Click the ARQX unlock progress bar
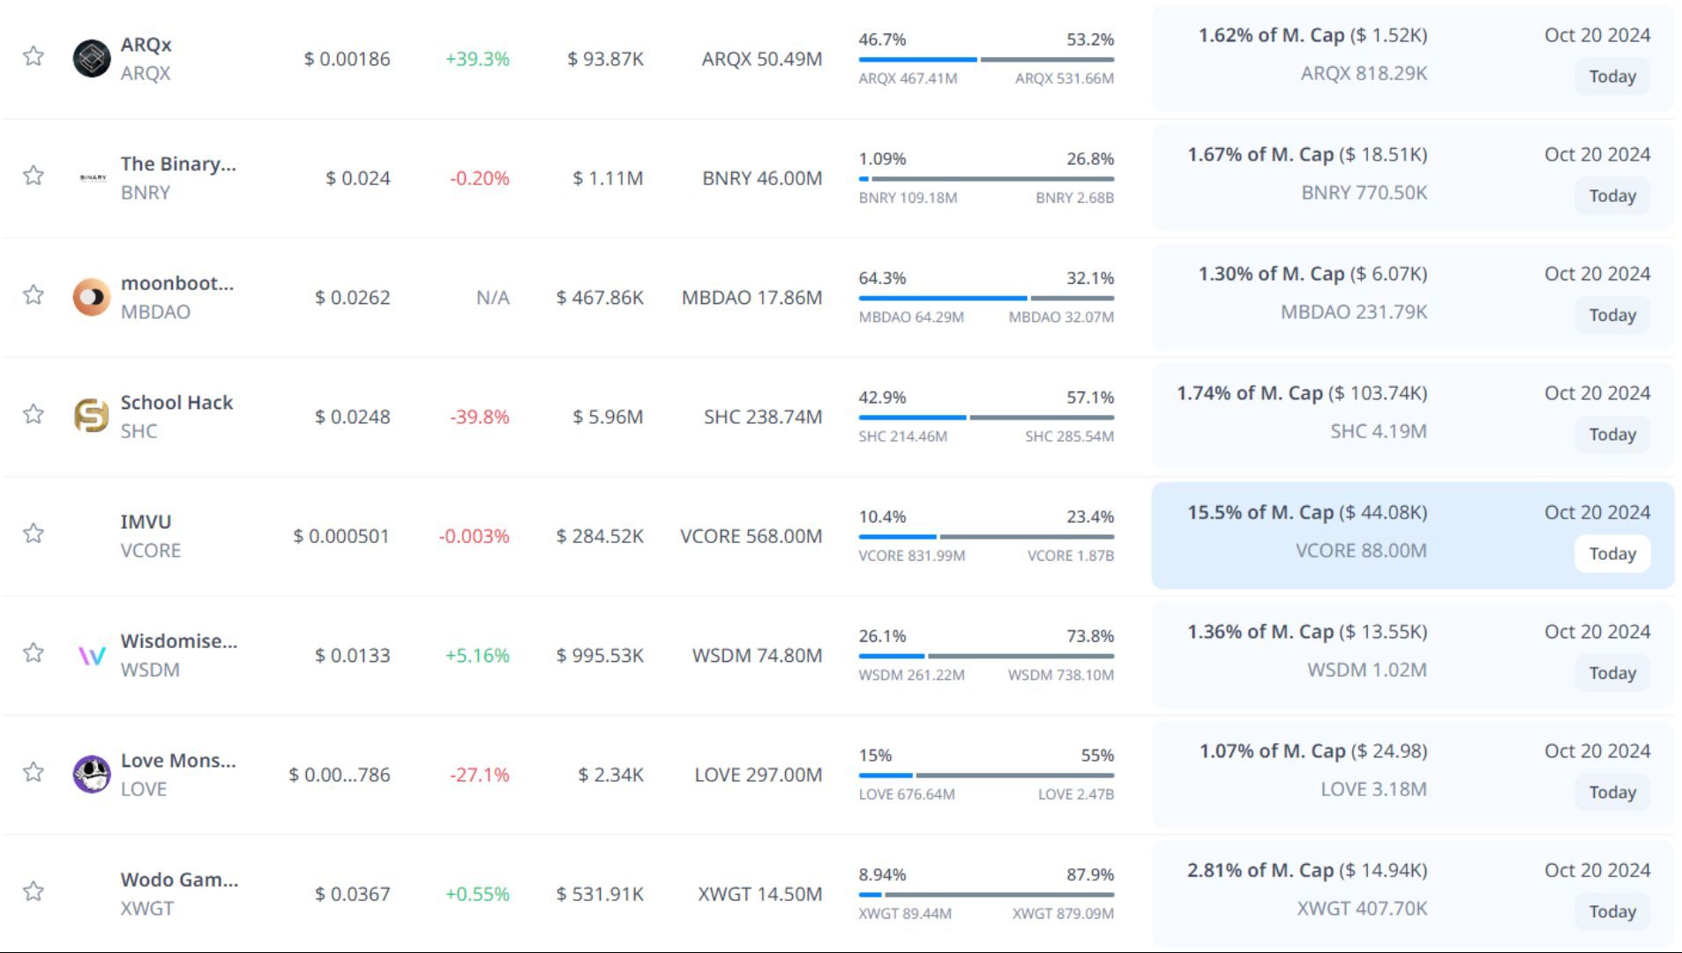Screen dimensions: 1682x953 (985, 60)
